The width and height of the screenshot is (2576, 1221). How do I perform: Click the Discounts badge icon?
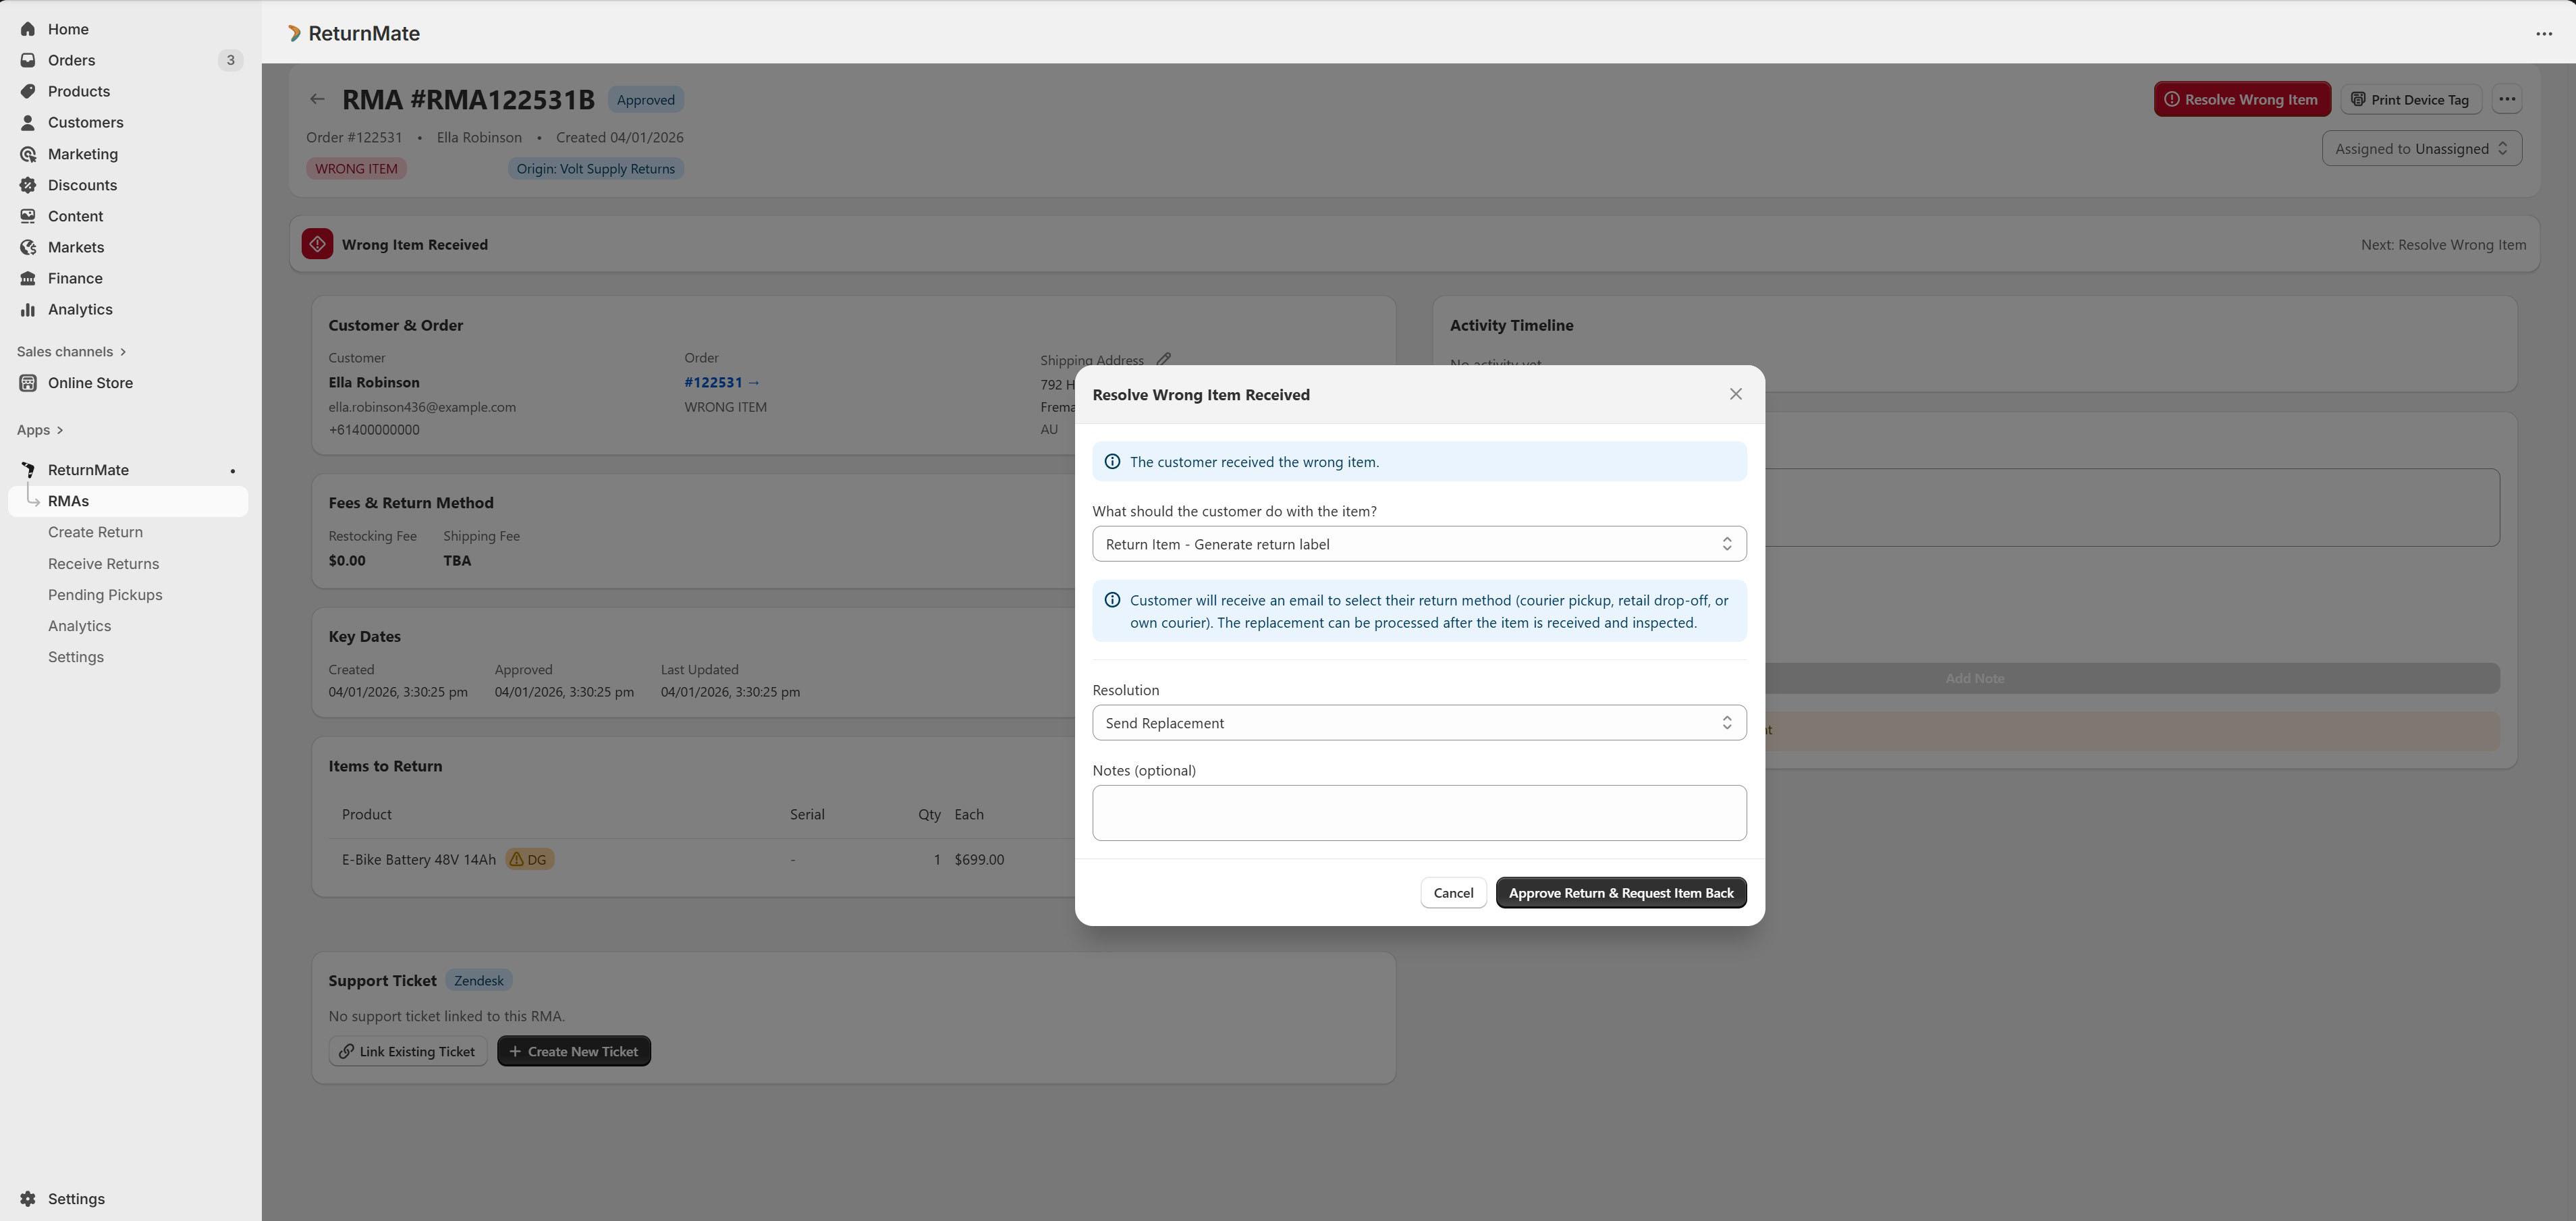click(28, 185)
